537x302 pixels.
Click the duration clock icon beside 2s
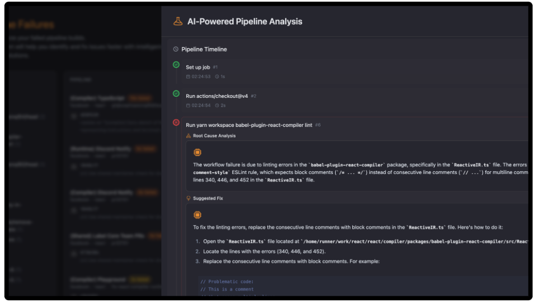(217, 105)
